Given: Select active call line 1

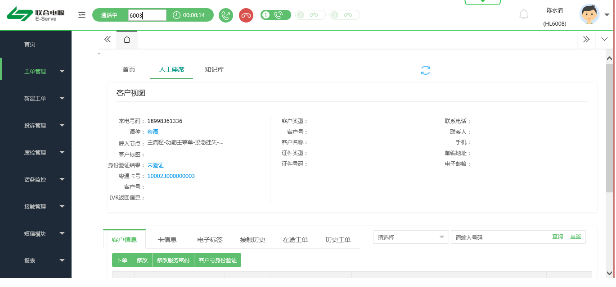Looking at the screenshot, I should [x=275, y=15].
